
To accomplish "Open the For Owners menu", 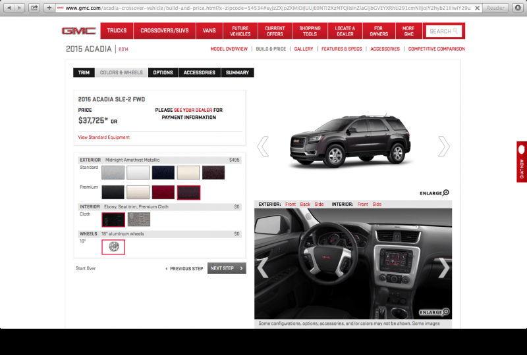I will tap(379, 31).
